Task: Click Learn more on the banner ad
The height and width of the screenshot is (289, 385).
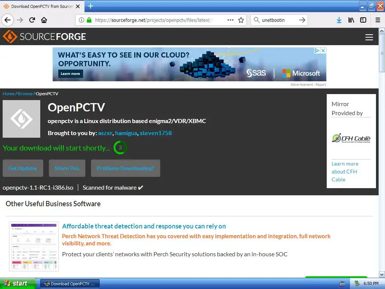Action: pos(70,73)
